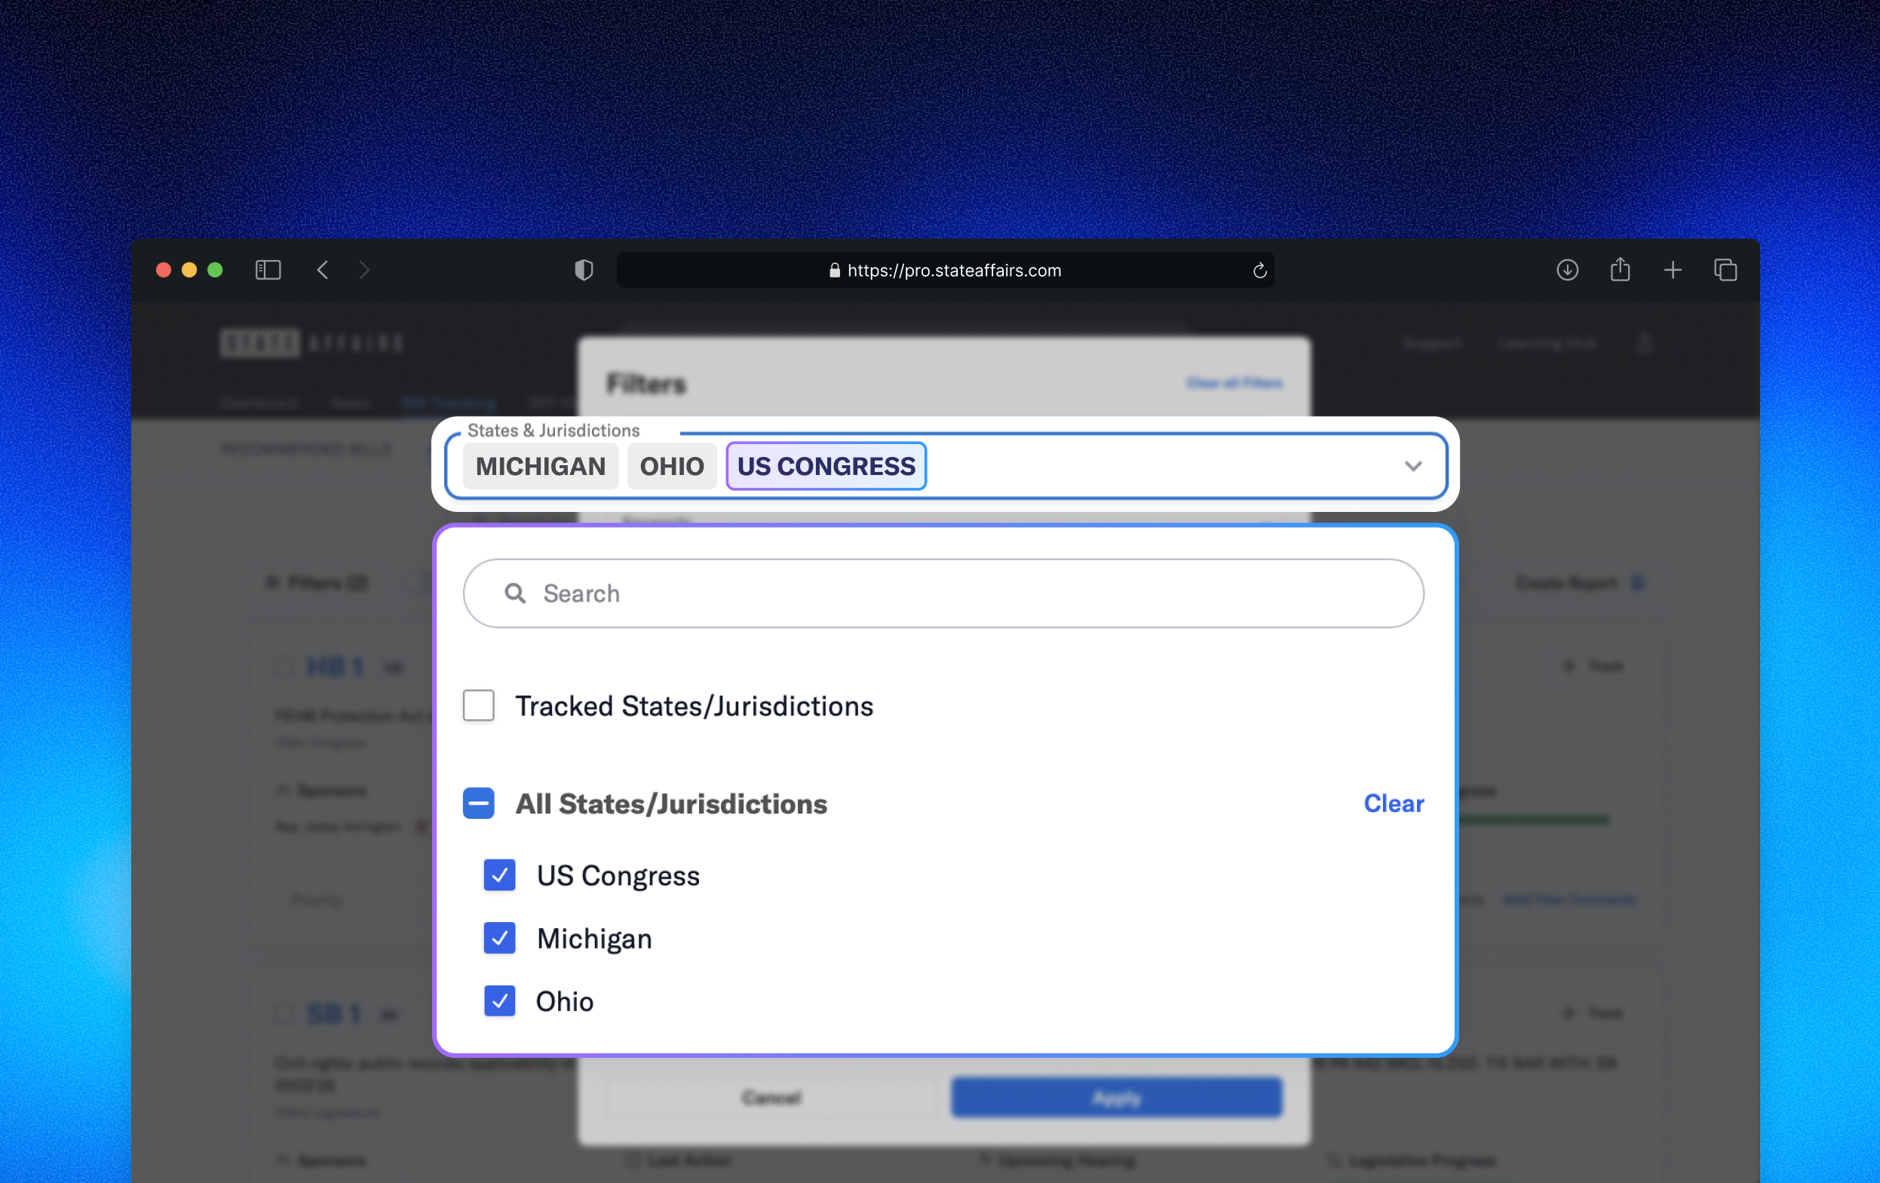Reload the page with the refresh icon
This screenshot has height=1183, width=1880.
(1259, 271)
